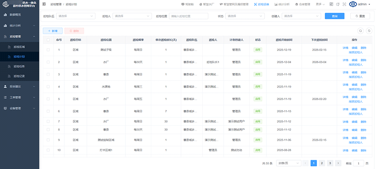Open the admin account caret menu
The width and height of the screenshot is (376, 169).
tap(369, 4)
